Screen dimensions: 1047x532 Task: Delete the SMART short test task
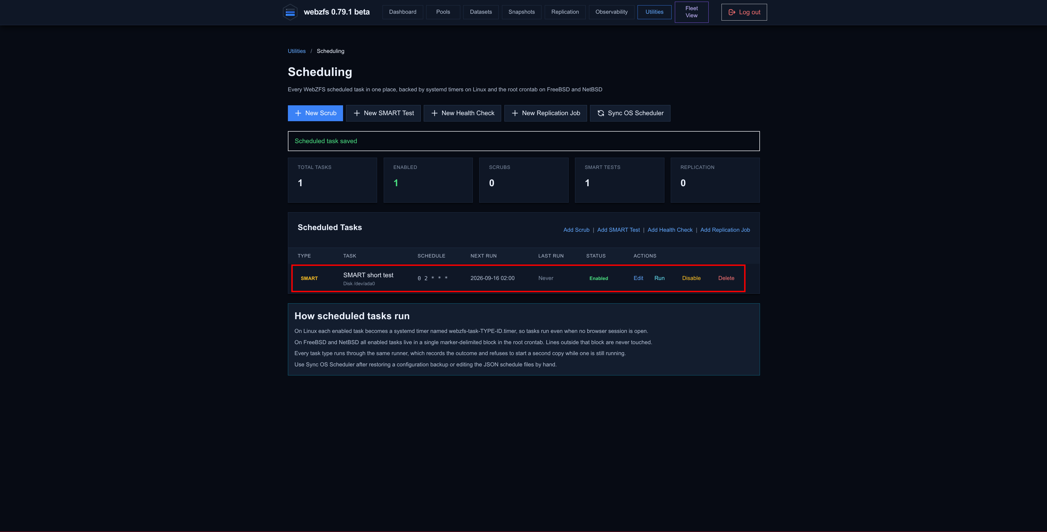726,278
